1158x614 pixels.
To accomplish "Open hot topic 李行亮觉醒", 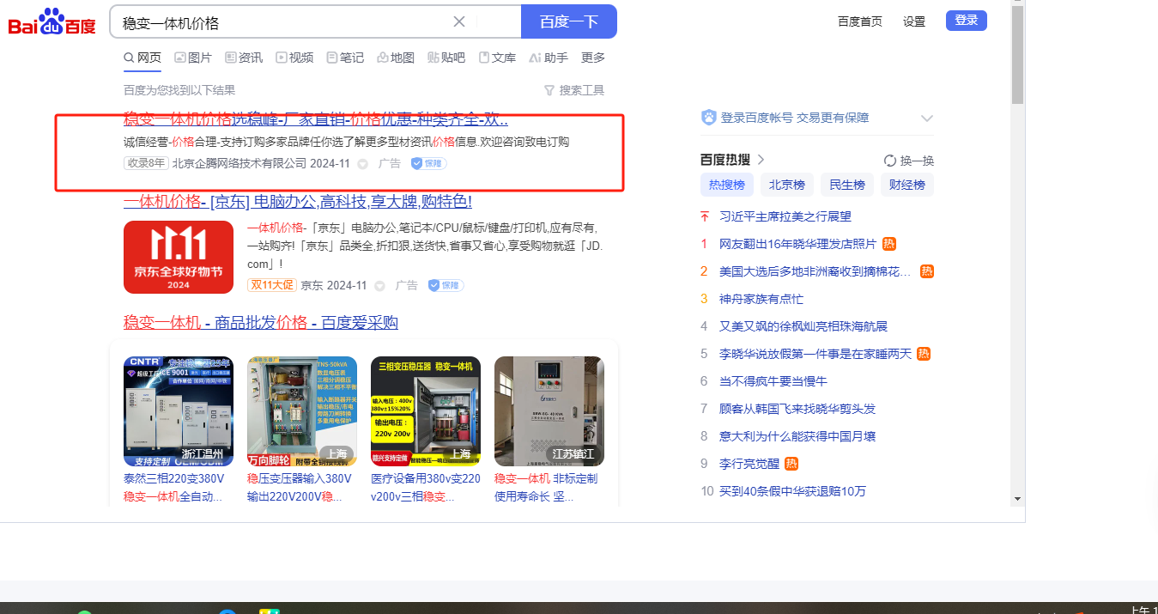I will tap(749, 464).
